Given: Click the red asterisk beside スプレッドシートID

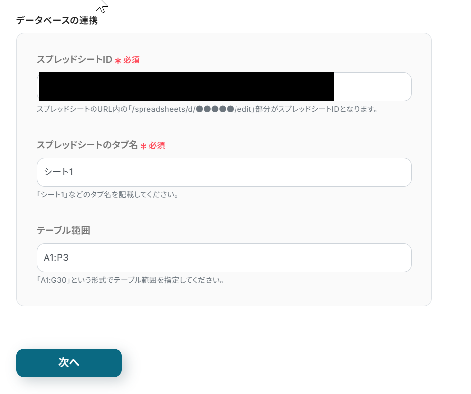Looking at the screenshot, I should (x=118, y=60).
